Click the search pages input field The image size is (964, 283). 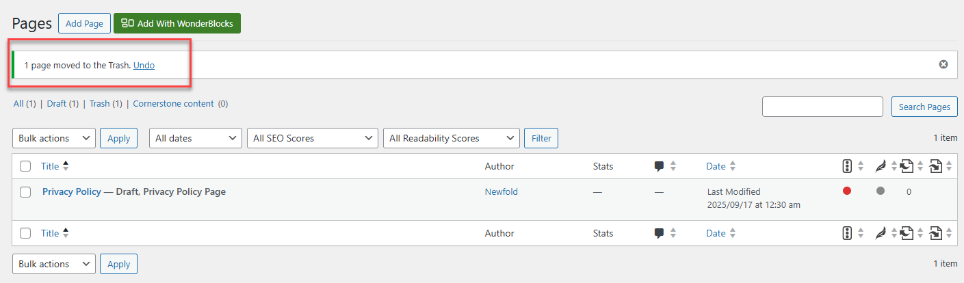coord(822,107)
